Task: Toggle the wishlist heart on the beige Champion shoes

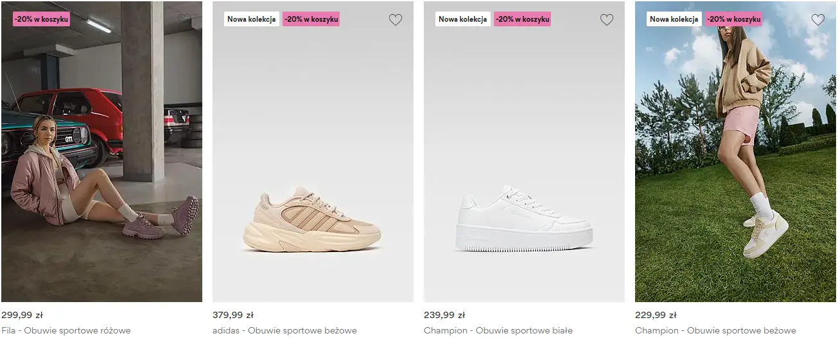Action: coord(818,20)
